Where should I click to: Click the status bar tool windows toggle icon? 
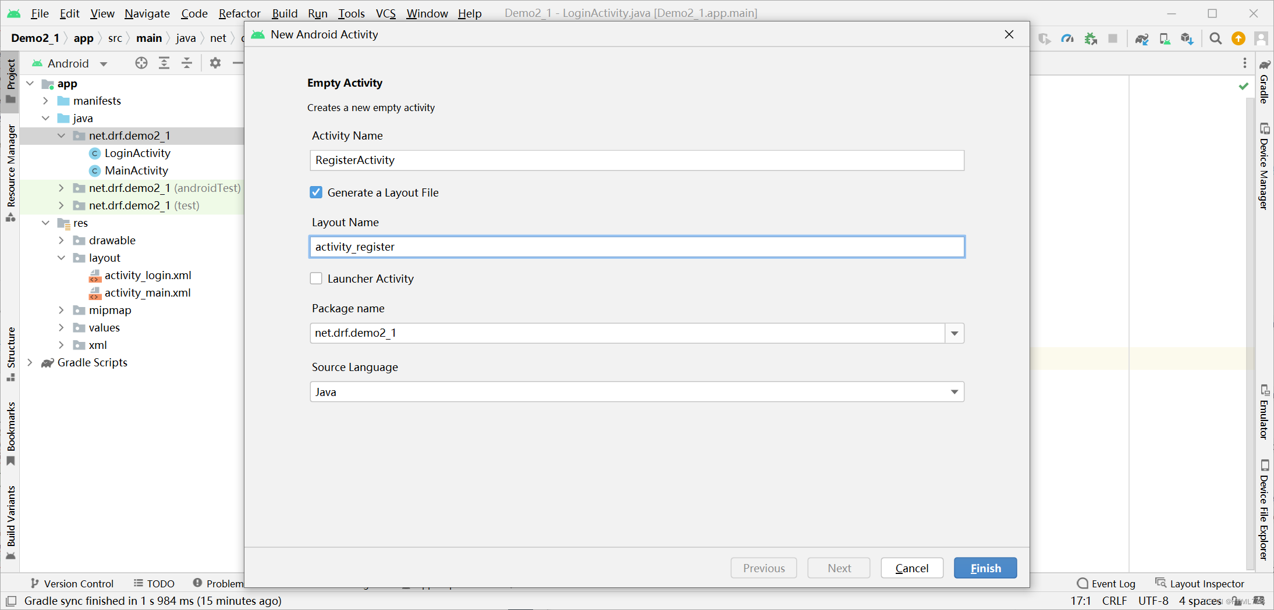[11, 601]
